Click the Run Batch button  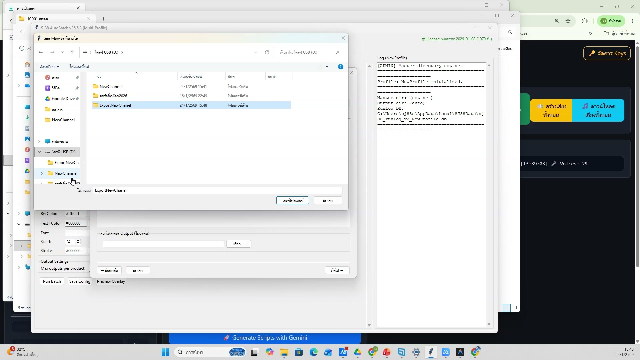[x=52, y=281]
